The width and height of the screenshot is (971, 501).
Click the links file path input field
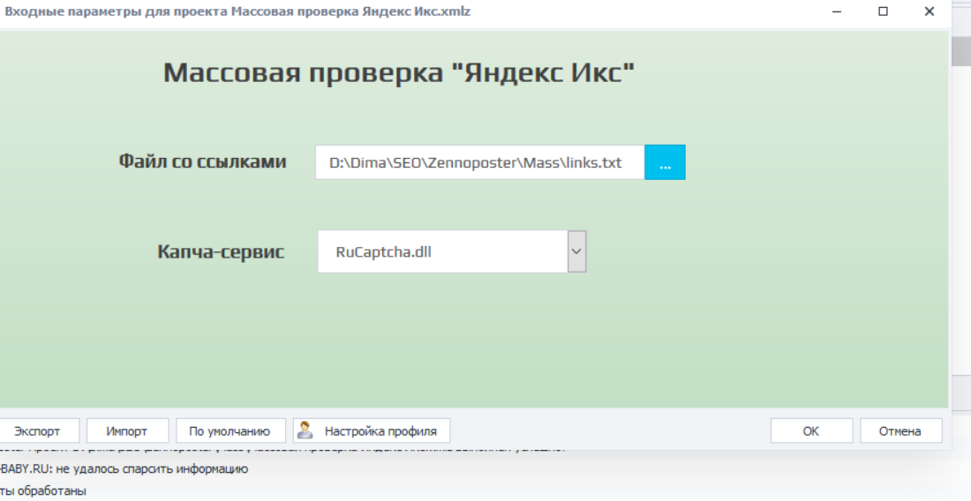coord(480,162)
